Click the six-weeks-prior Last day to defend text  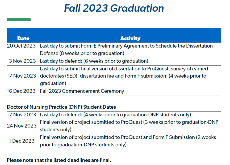[x=94, y=61]
